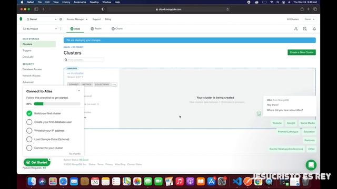Click the Safari sidebar toggle icon
The height and width of the screenshot is (189, 337).
pyautogui.click(x=36, y=9)
